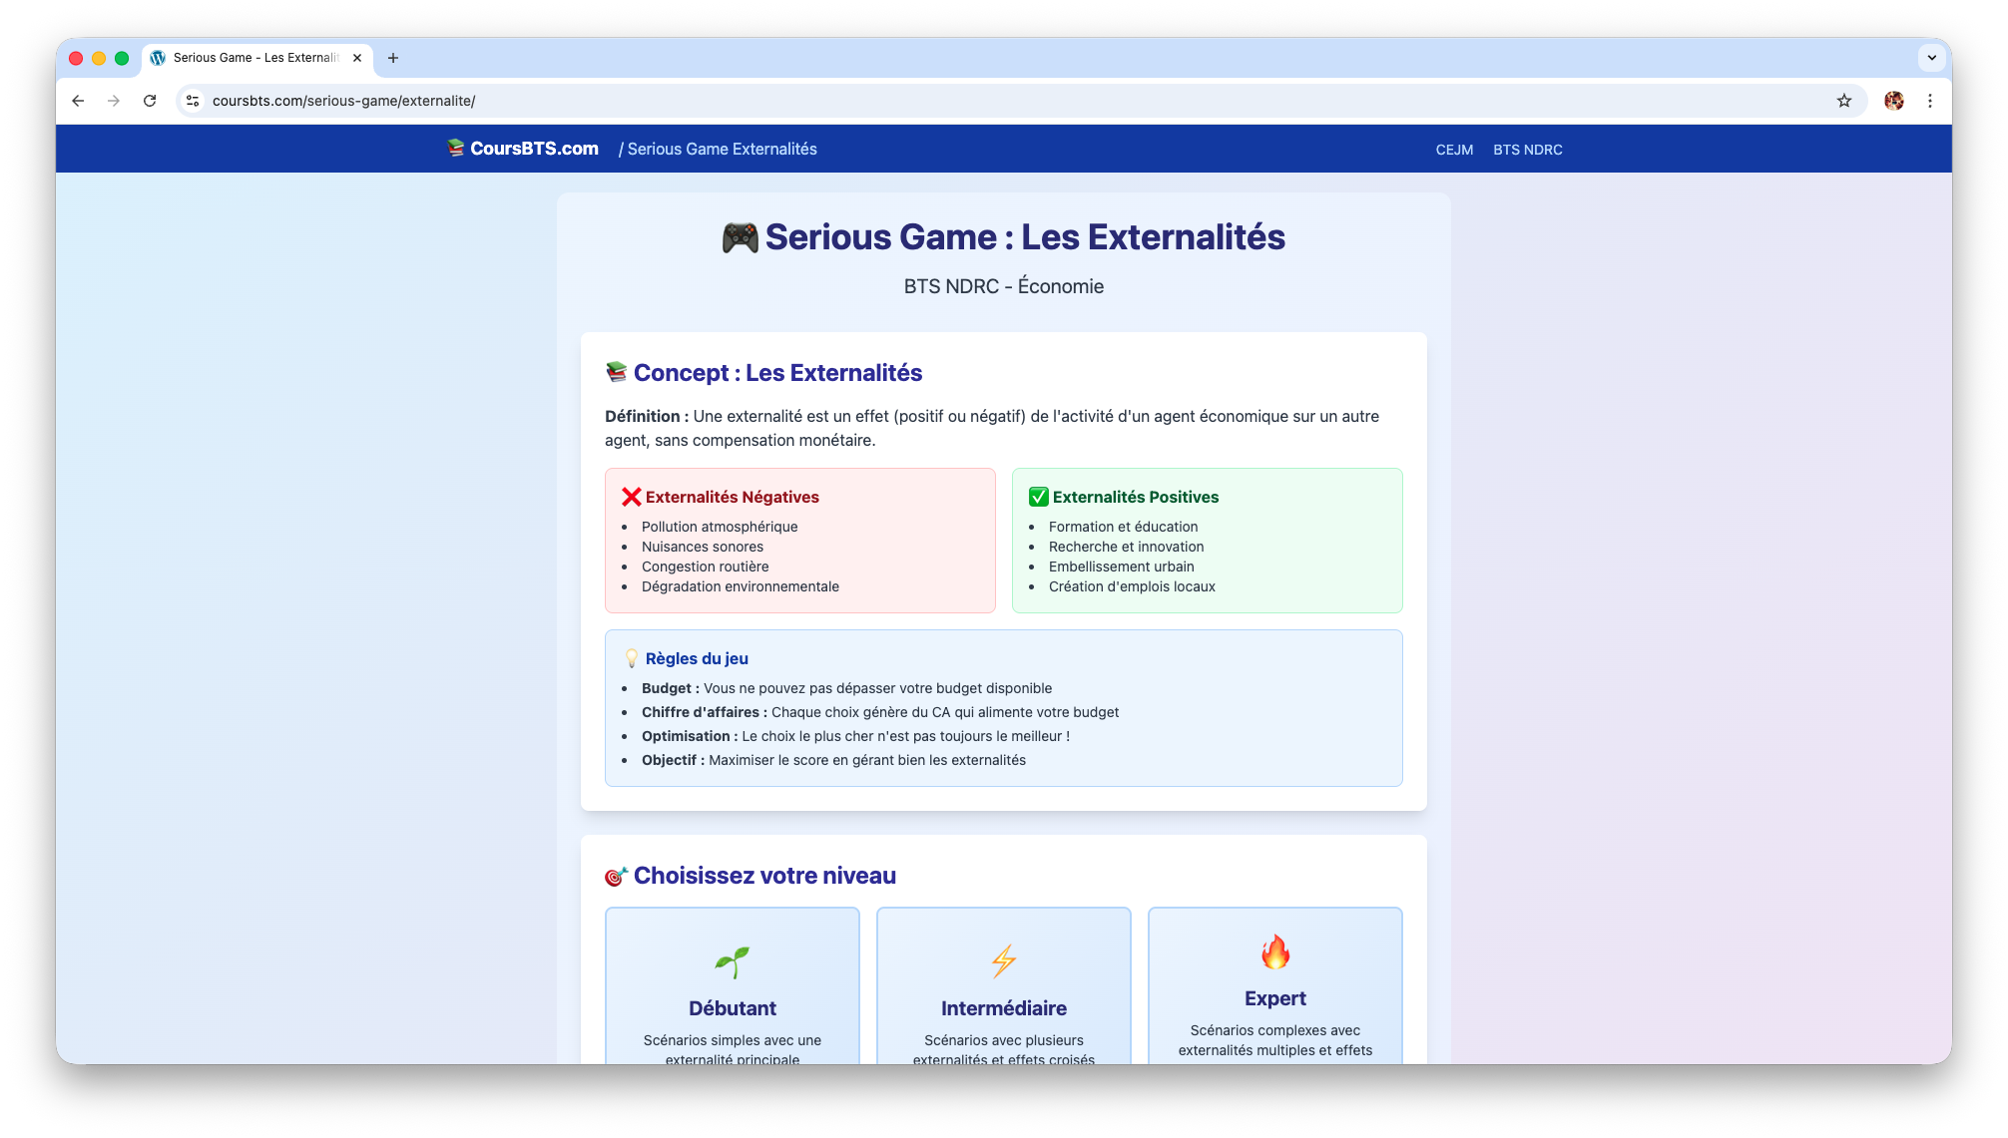2008x1138 pixels.
Task: Open the Chrome profile avatar
Action: tap(1893, 101)
